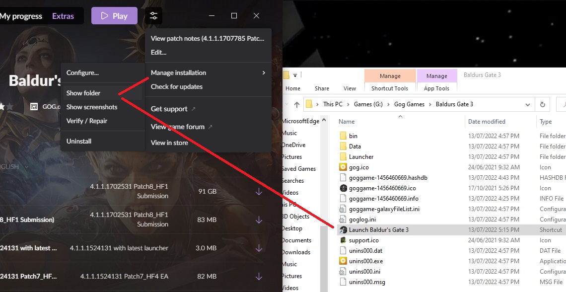Screen dimensions: 566x292
Task: Click 3D Objects in the navigation pane
Action: click(296, 216)
